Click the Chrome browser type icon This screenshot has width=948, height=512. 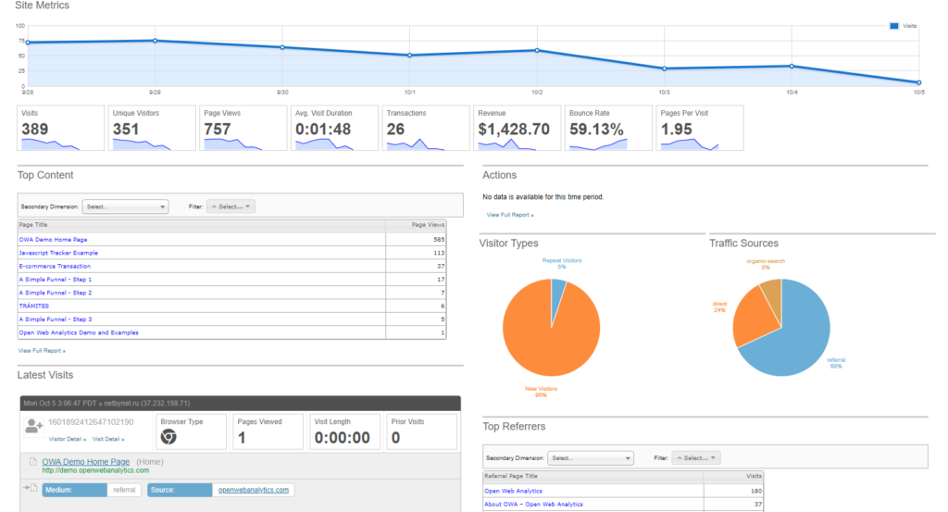(x=168, y=437)
